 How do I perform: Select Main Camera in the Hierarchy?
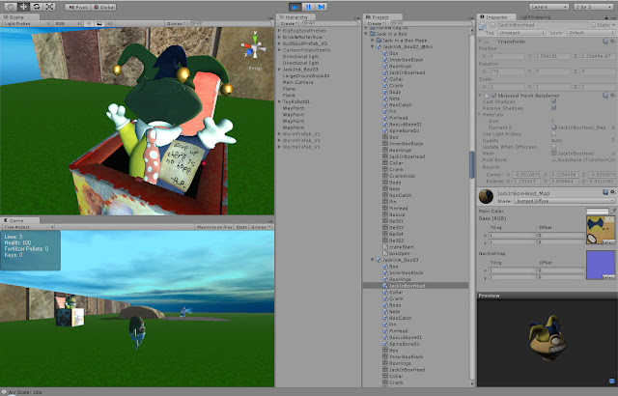click(298, 82)
